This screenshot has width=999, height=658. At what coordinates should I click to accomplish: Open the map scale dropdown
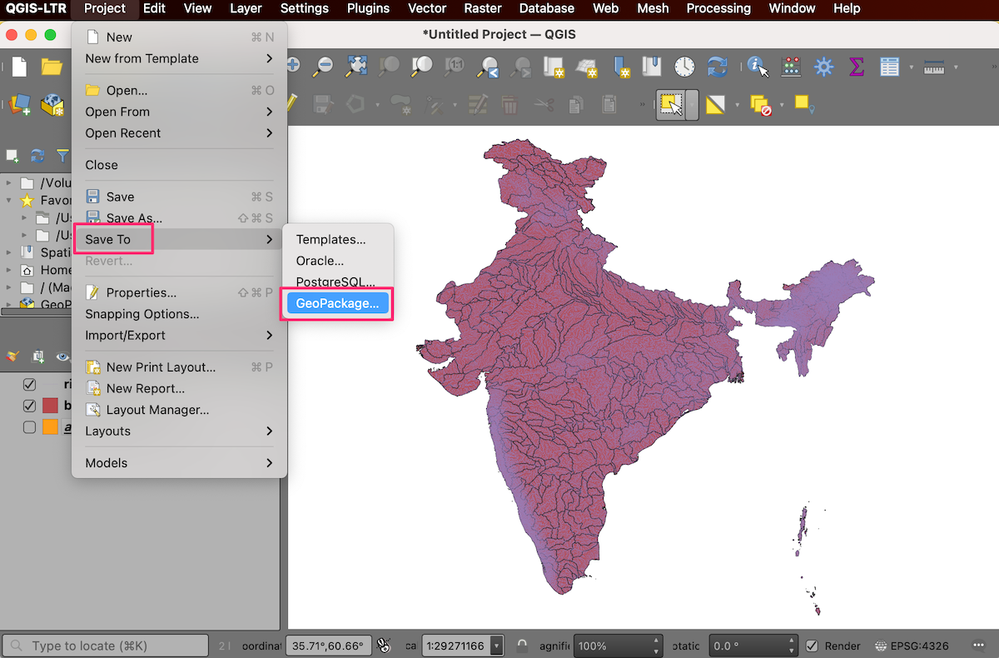(x=497, y=646)
